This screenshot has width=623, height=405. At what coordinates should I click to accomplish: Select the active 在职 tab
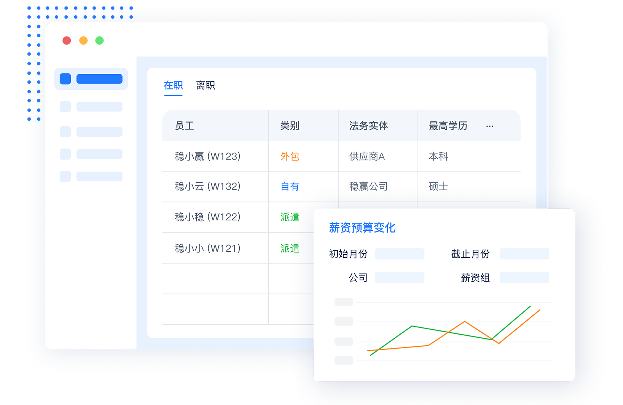[x=173, y=85]
